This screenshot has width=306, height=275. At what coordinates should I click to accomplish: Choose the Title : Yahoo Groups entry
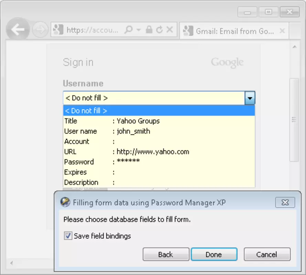tap(159, 121)
